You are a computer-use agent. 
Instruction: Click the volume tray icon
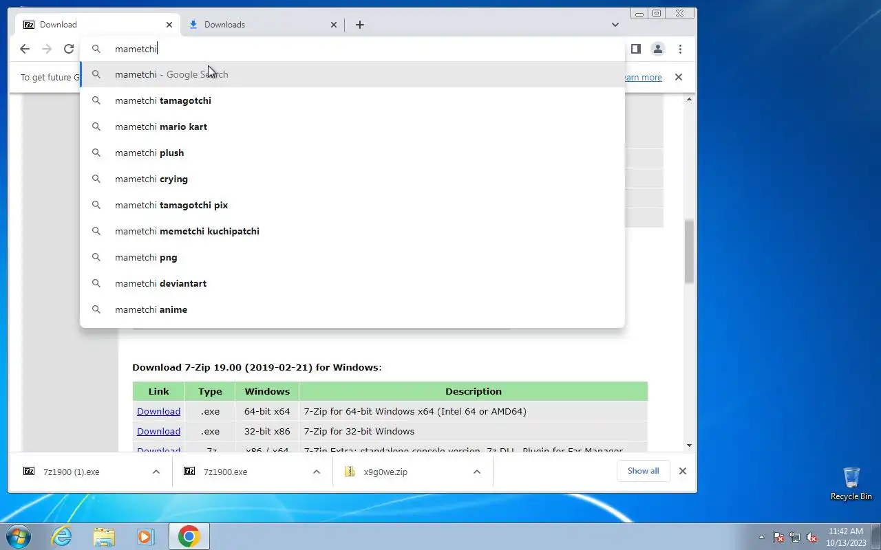(812, 537)
